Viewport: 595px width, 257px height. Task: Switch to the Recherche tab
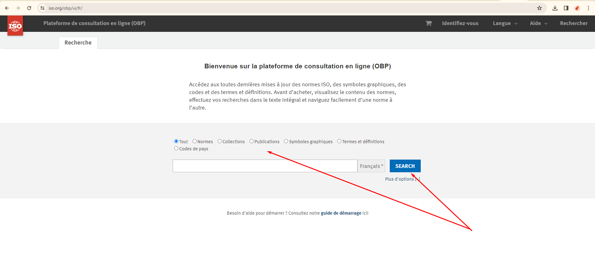(x=78, y=43)
